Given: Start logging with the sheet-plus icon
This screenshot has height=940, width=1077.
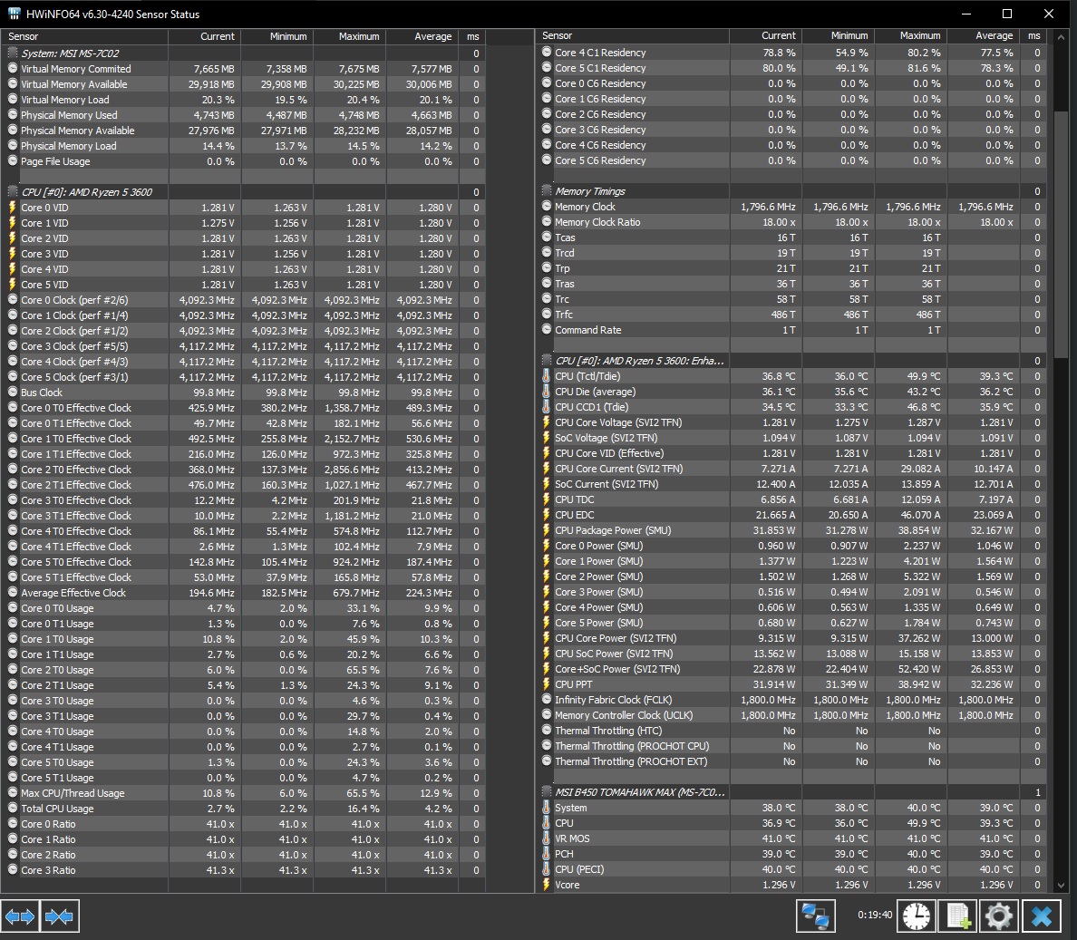Looking at the screenshot, I should click(x=957, y=916).
